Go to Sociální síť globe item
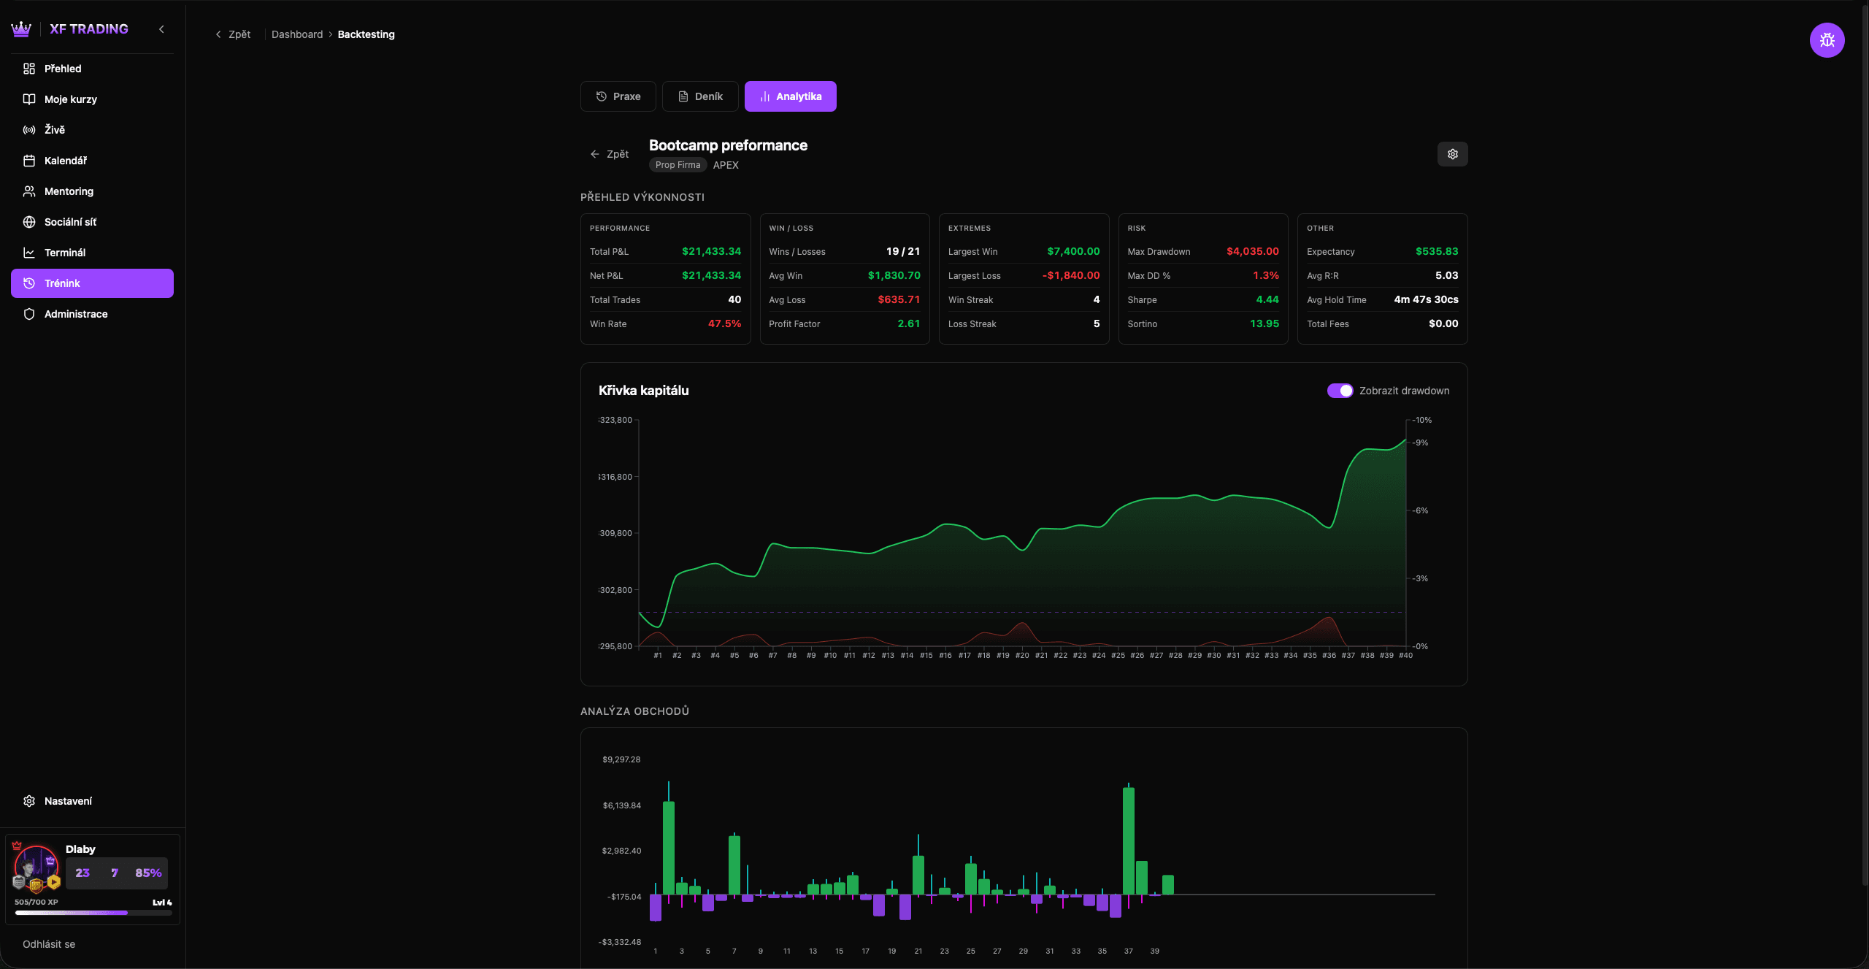This screenshot has width=1869, height=969. pos(70,222)
